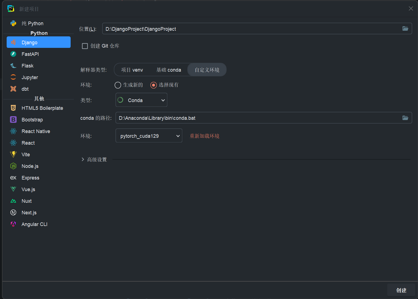Screen dimensions: 418x299
Task: Click the dbt icon
Action: 13,89
